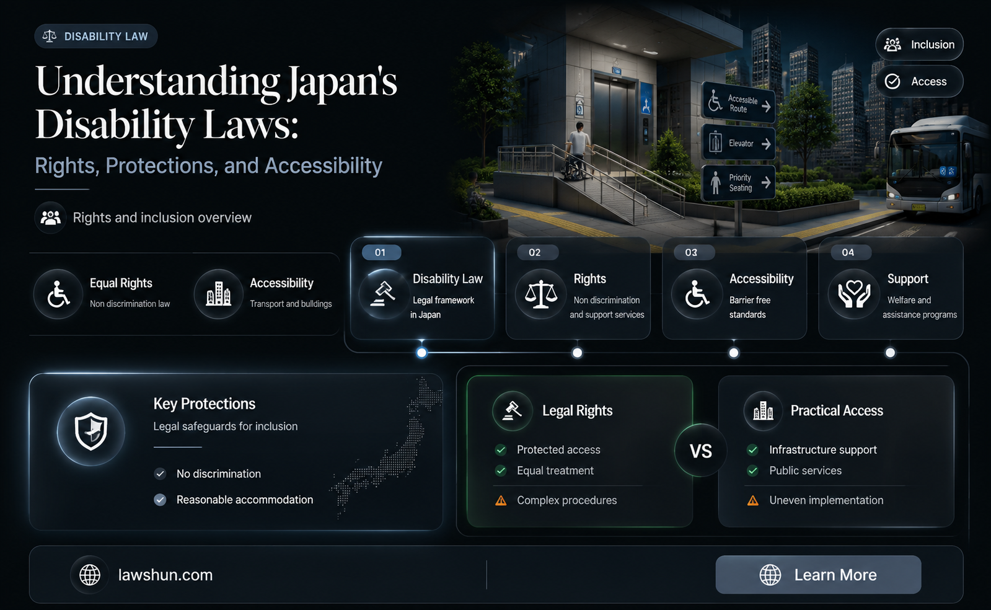Click the VS circle between comparison cards
991x610 pixels.
[x=701, y=451]
